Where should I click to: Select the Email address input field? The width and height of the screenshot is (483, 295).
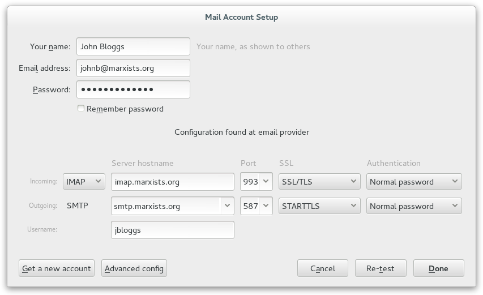133,68
